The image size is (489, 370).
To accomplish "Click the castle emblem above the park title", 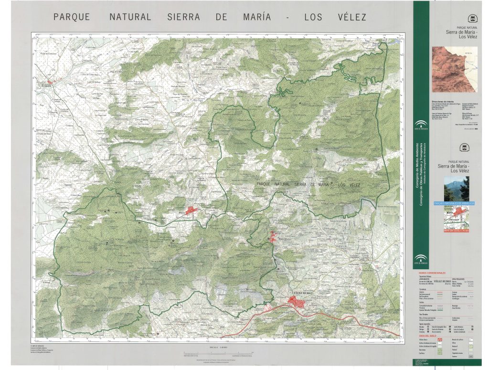I will tap(472, 18).
